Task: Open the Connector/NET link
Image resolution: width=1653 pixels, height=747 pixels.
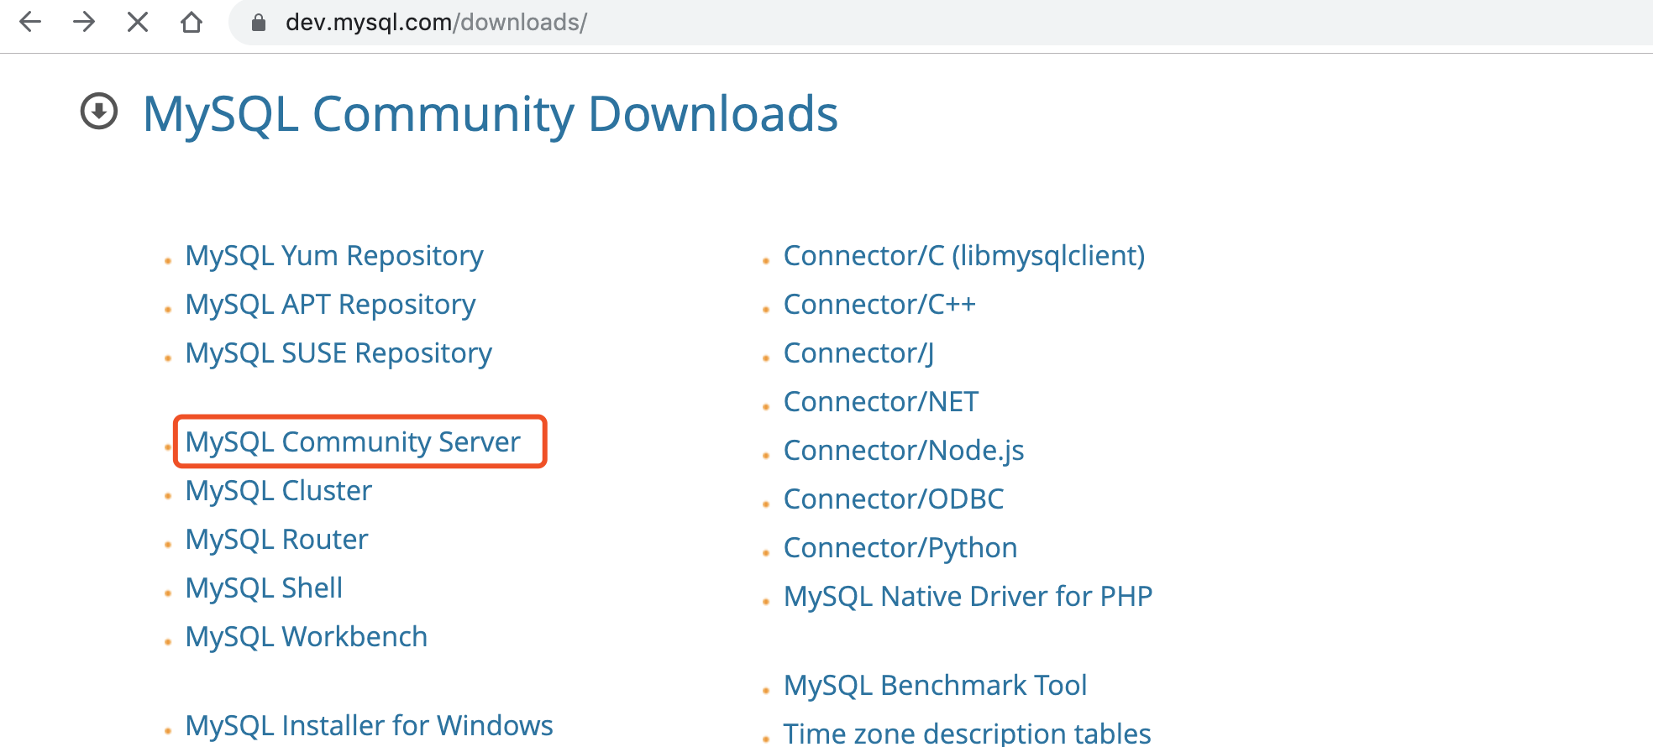Action: point(881,402)
